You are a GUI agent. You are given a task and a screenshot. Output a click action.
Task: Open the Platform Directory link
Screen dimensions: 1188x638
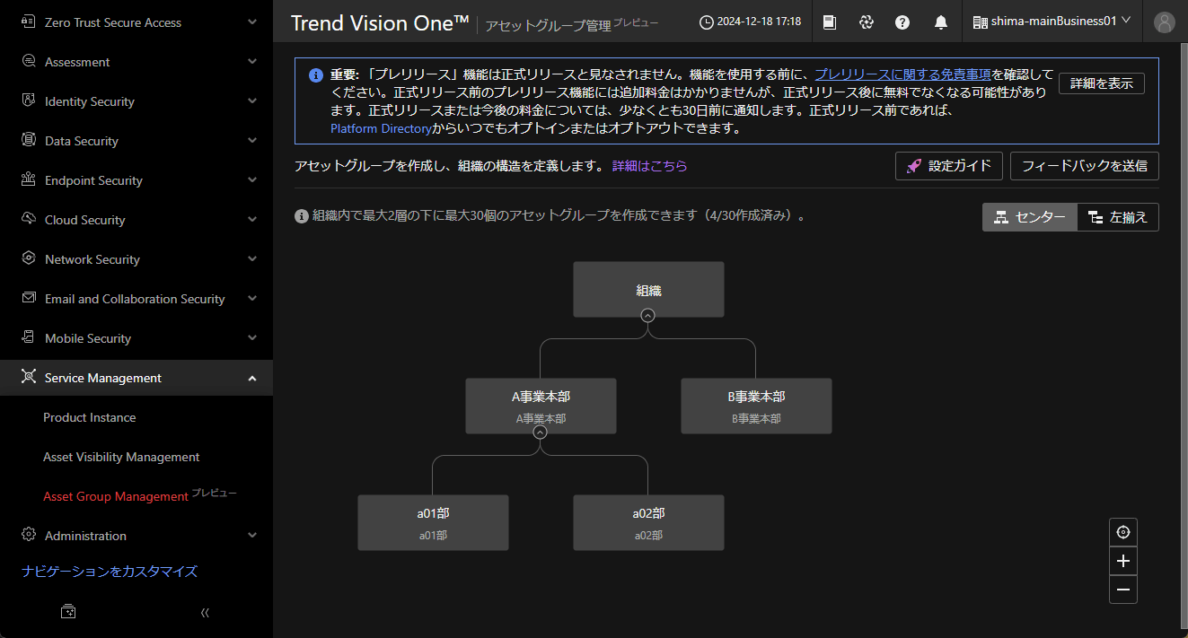pyautogui.click(x=381, y=128)
